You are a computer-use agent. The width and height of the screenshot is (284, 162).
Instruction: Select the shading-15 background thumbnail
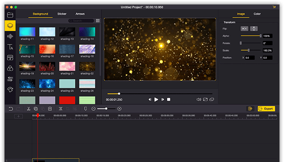(x=27, y=49)
